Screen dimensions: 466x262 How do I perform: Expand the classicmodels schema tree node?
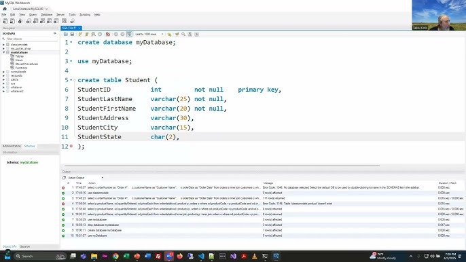click(x=3, y=45)
